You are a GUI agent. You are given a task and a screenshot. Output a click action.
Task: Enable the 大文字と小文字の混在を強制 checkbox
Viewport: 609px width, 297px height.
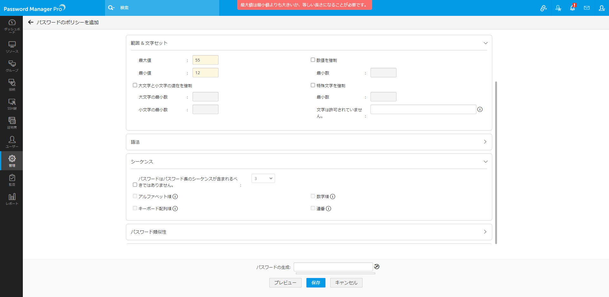[x=135, y=85]
